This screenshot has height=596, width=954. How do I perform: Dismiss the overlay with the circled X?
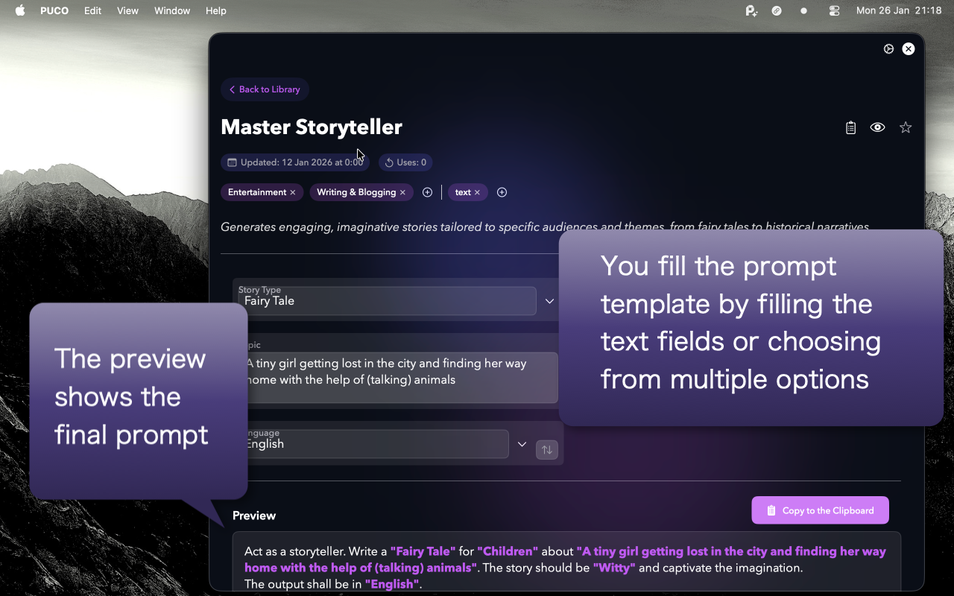(909, 48)
